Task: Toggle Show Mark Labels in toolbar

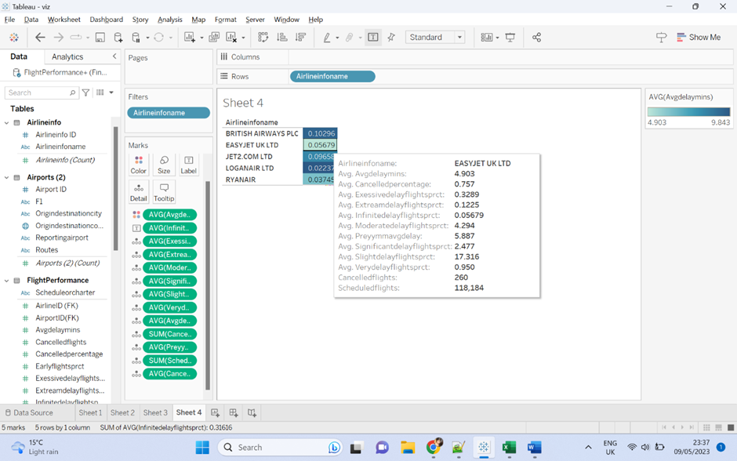Action: pos(373,37)
